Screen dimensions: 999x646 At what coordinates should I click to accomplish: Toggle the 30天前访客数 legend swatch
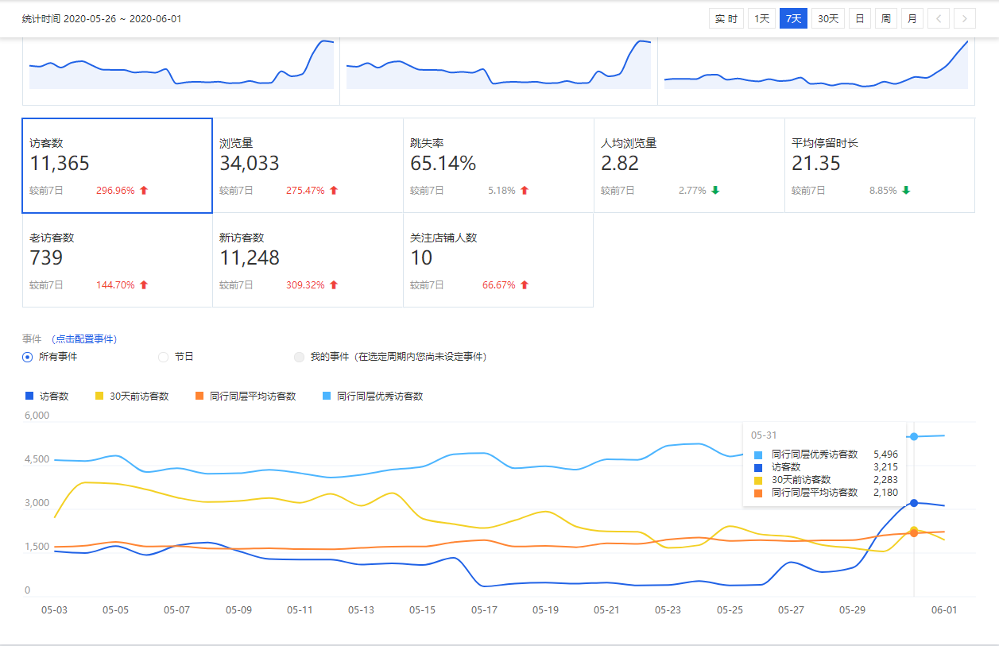[x=99, y=396]
